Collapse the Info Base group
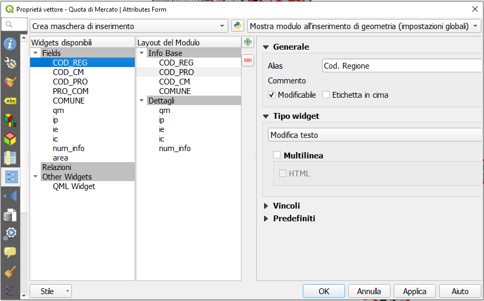The image size is (484, 301). click(x=142, y=53)
